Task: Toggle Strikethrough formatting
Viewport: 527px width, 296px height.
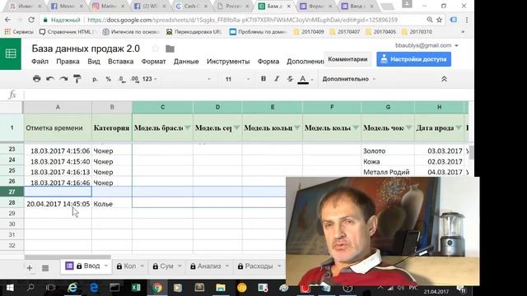Action: pyautogui.click(x=290, y=79)
